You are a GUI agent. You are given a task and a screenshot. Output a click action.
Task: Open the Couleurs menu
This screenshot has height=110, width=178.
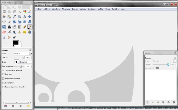92,9
